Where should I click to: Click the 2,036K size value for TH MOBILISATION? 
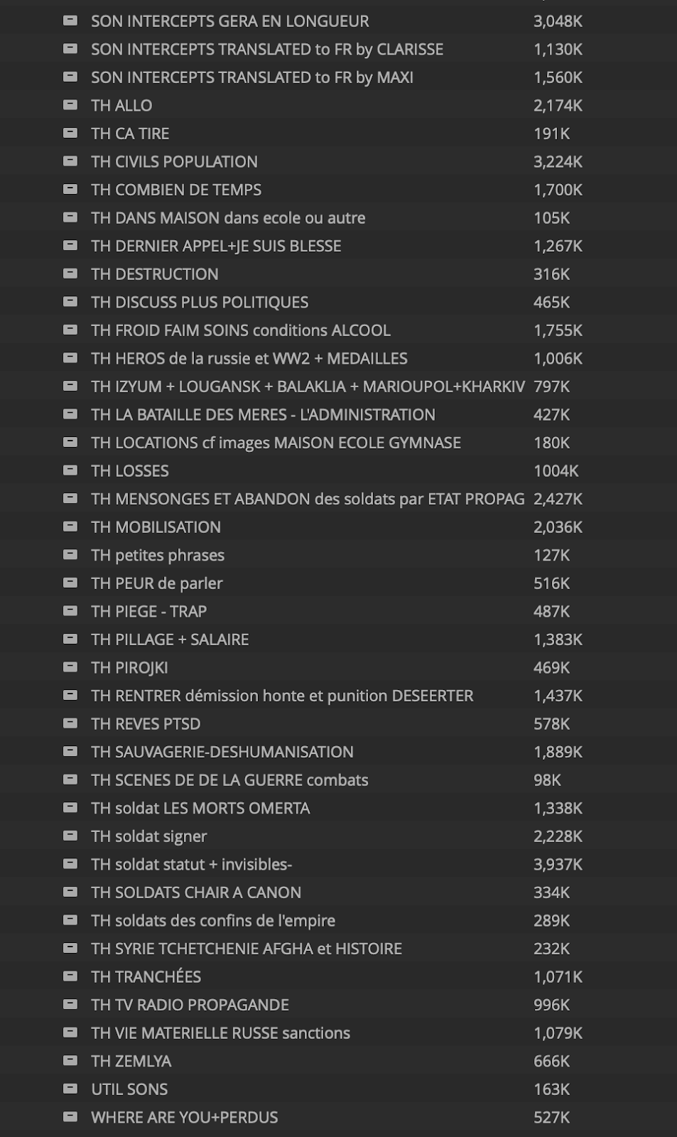558,527
